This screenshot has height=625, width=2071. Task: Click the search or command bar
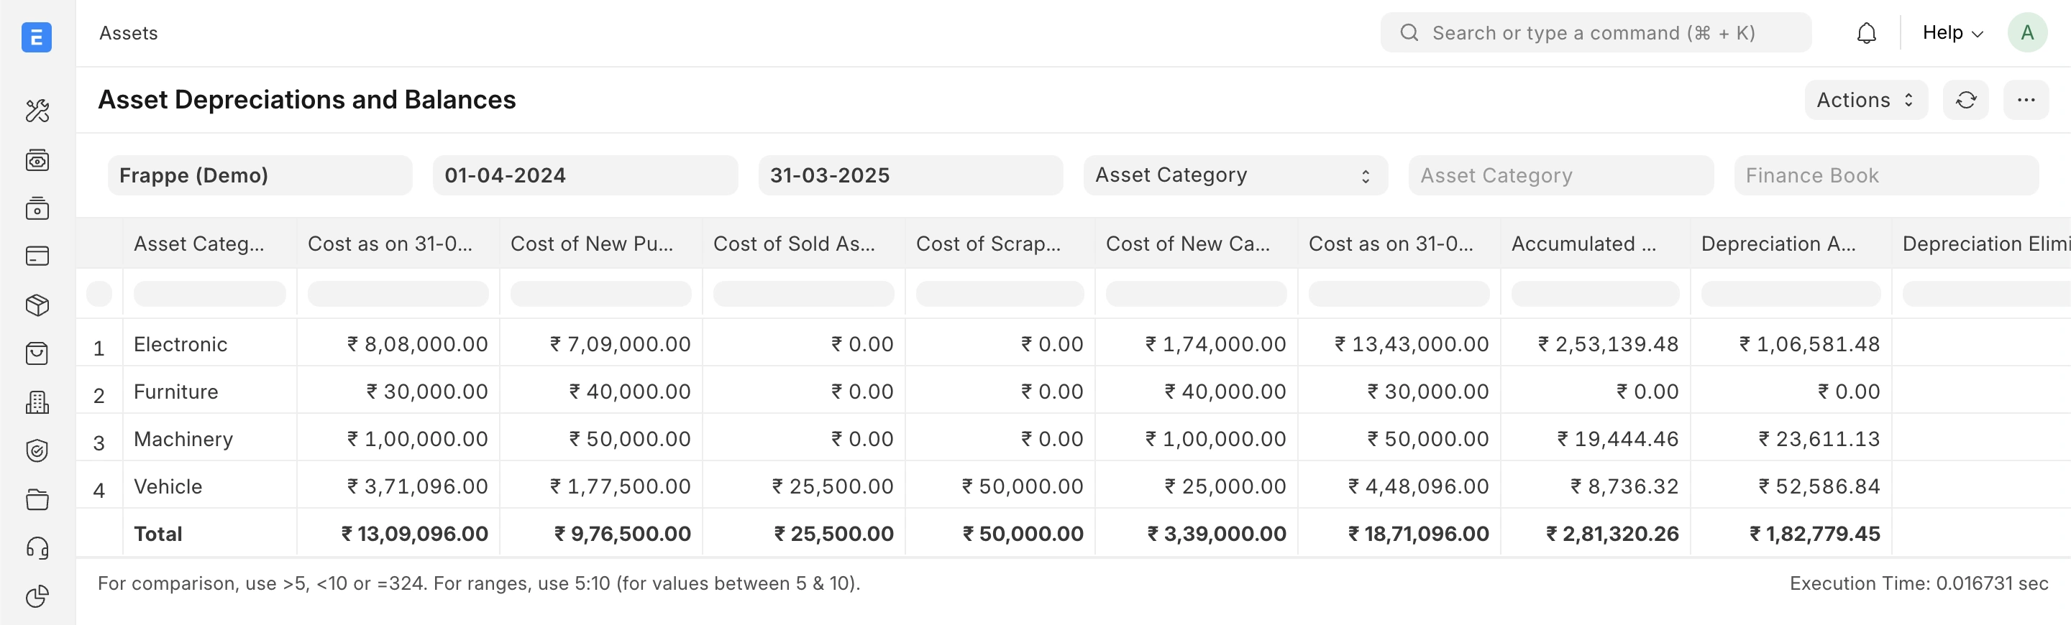[x=1595, y=33]
